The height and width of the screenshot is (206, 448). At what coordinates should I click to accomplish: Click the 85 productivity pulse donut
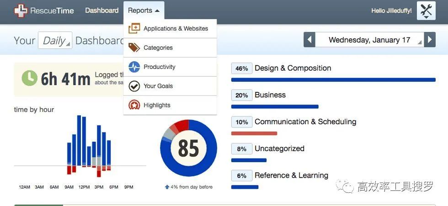(188, 148)
